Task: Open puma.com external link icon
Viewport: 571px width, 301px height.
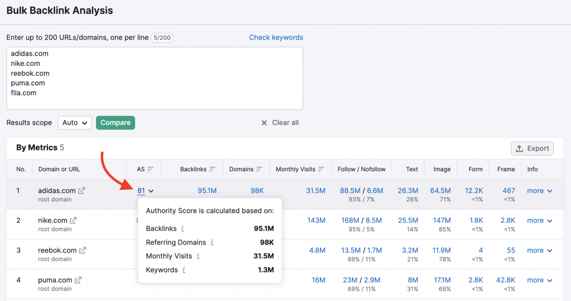Action: click(x=78, y=280)
